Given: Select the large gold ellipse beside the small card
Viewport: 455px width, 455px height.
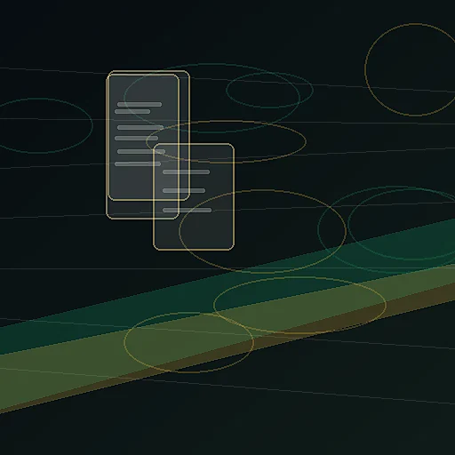Looking at the screenshot, I should (x=262, y=231).
